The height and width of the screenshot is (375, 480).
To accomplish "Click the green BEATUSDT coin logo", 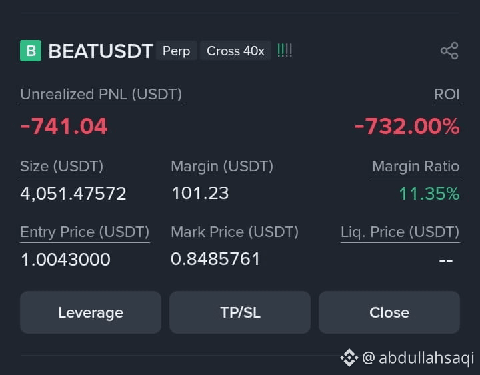I will coord(31,51).
